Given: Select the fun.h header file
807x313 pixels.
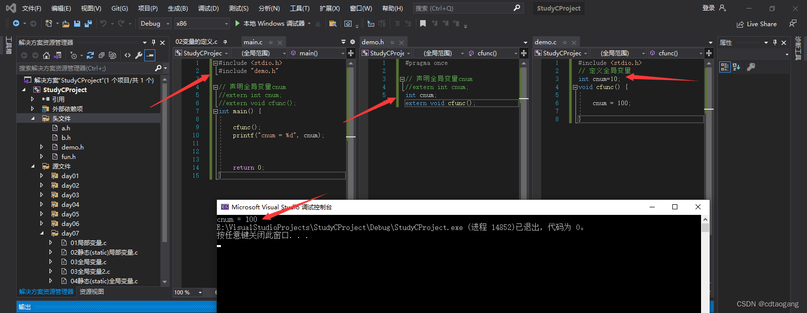Looking at the screenshot, I should (x=68, y=156).
